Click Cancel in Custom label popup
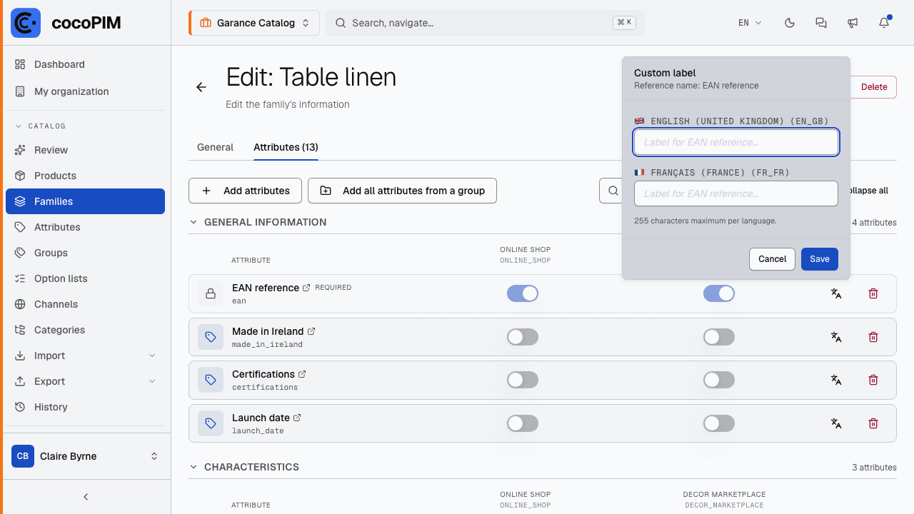 772,259
